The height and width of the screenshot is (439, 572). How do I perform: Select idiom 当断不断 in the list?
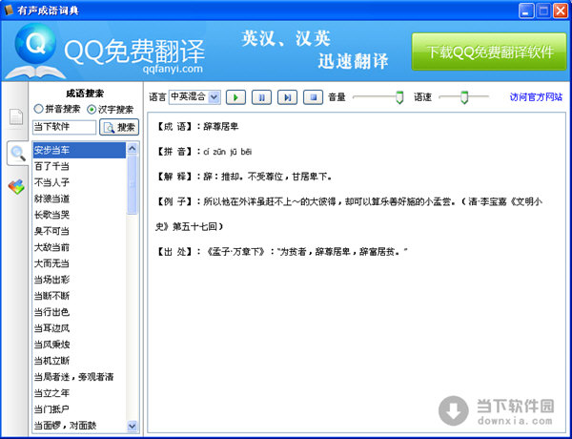(79, 296)
